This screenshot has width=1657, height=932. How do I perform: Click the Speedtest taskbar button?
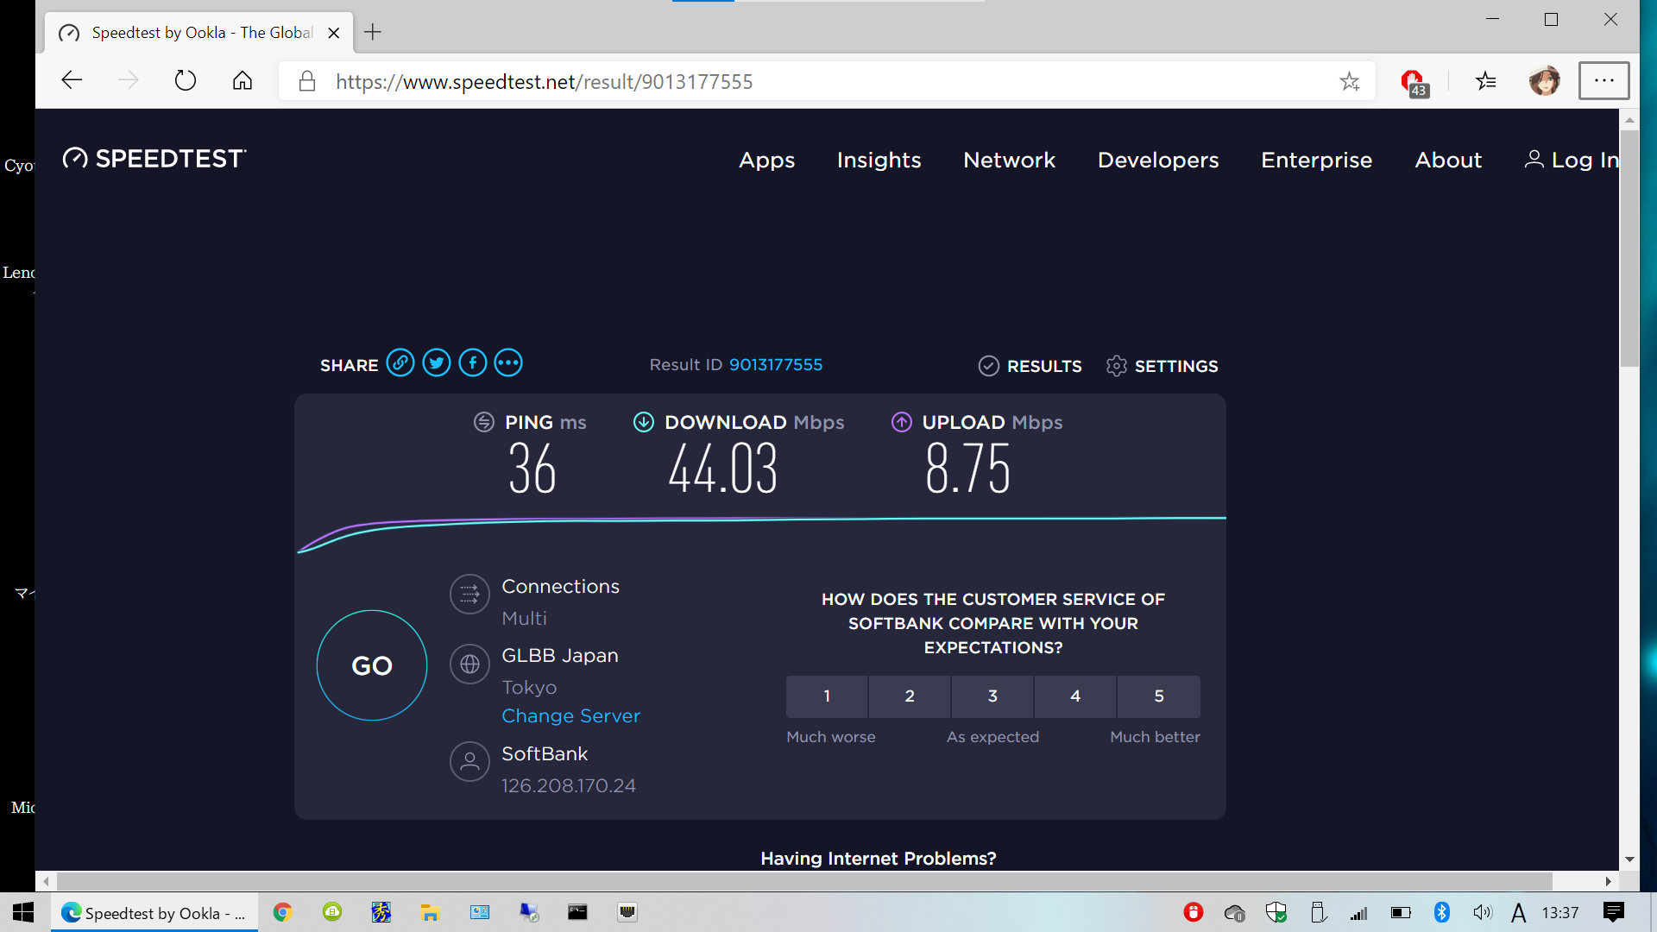point(154,912)
